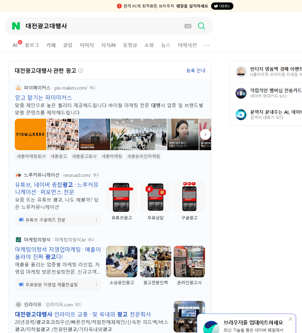Image resolution: width=302 pixels, height=333 pixels.
Task: Click the 광고 badge next to 인라이프.com
Action: tap(78, 305)
